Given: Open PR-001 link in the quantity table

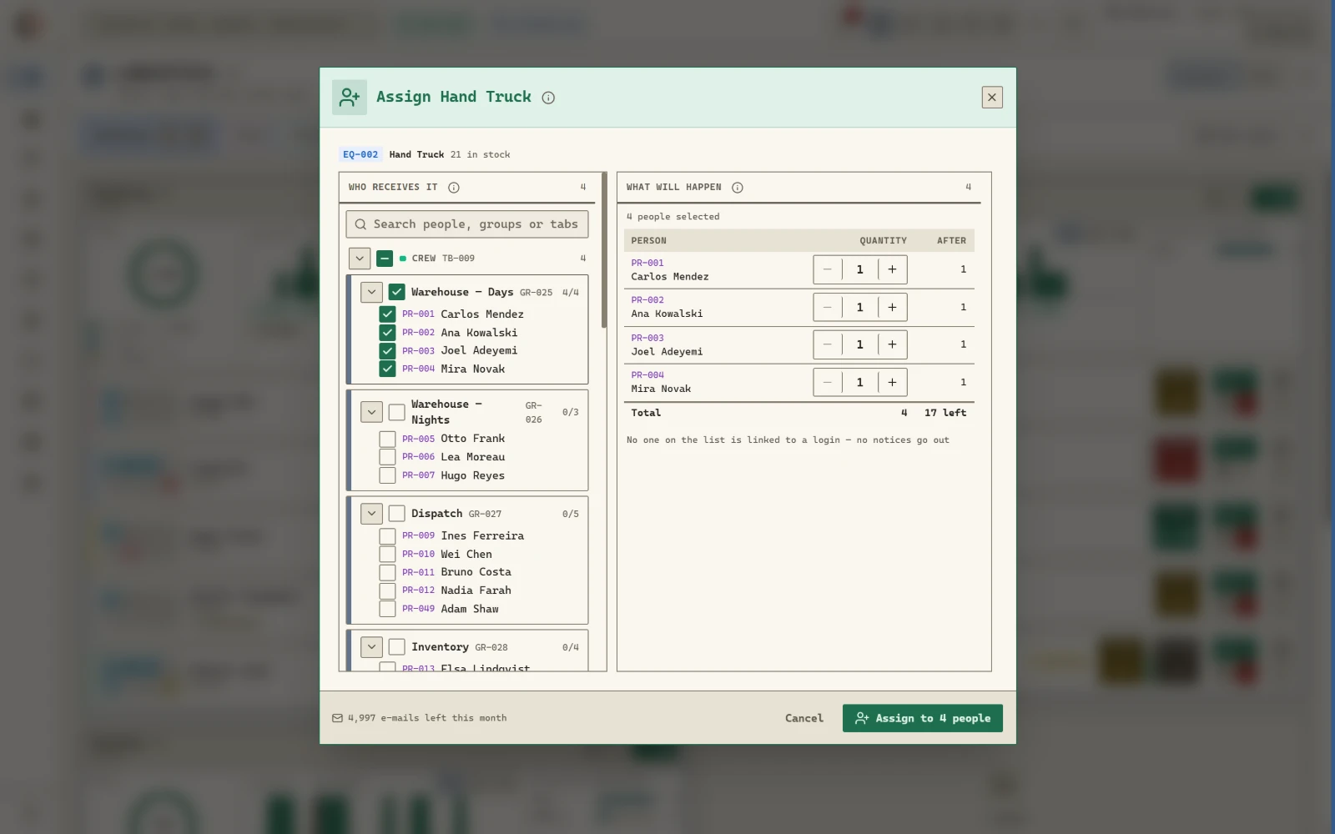Looking at the screenshot, I should pos(647,263).
